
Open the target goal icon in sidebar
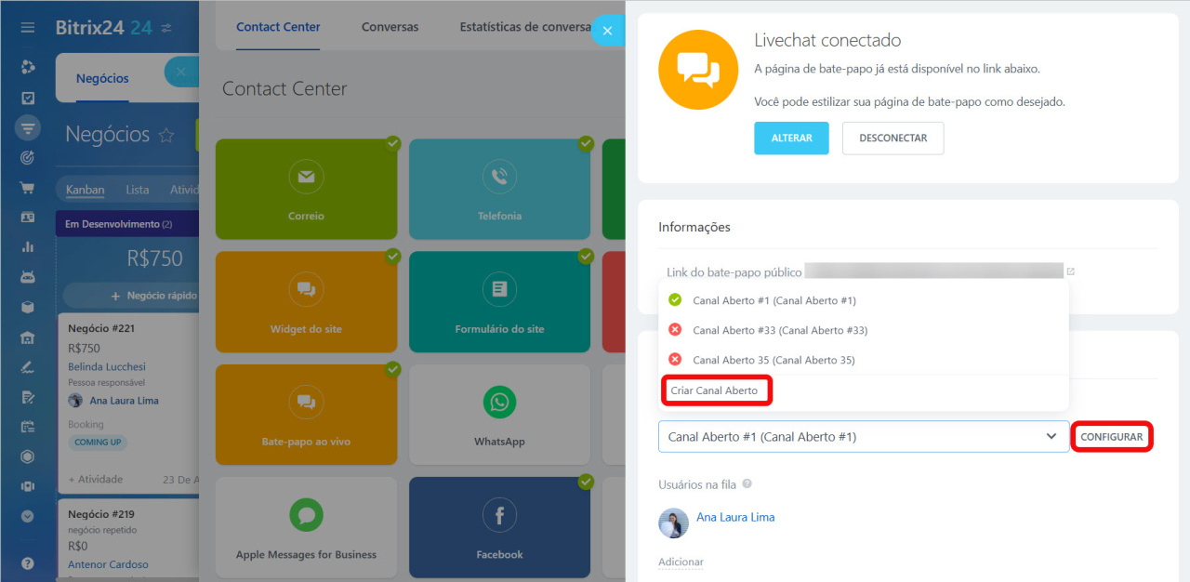(x=28, y=158)
